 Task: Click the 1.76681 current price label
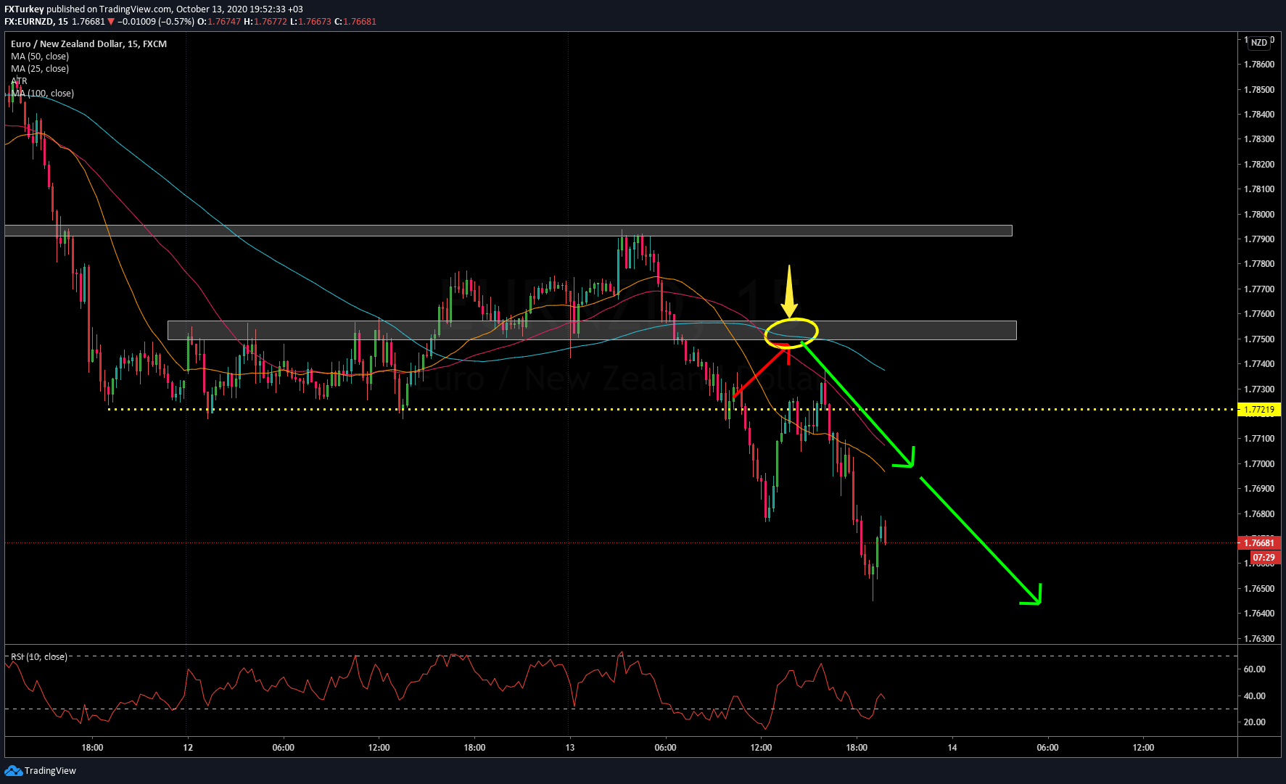[x=1259, y=542]
